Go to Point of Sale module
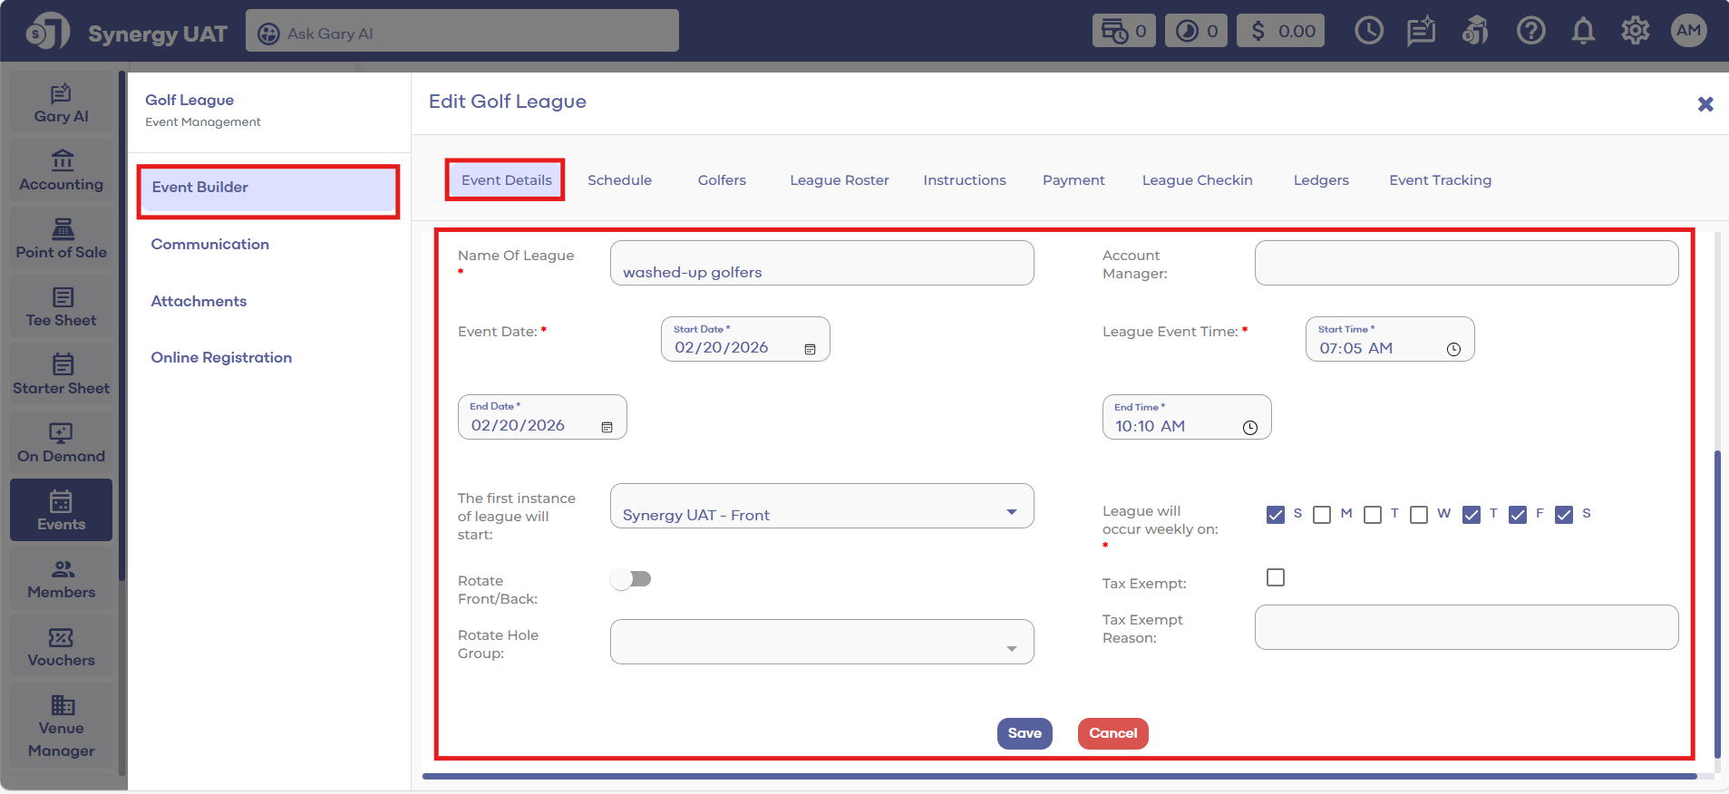Screen dimensions: 1729x794 tap(61, 239)
